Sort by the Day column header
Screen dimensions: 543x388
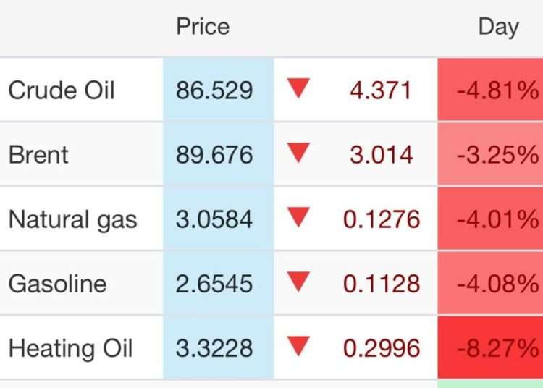tap(498, 27)
